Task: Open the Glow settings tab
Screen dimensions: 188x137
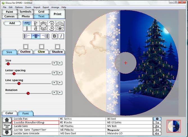Action: pyautogui.click(x=41, y=52)
